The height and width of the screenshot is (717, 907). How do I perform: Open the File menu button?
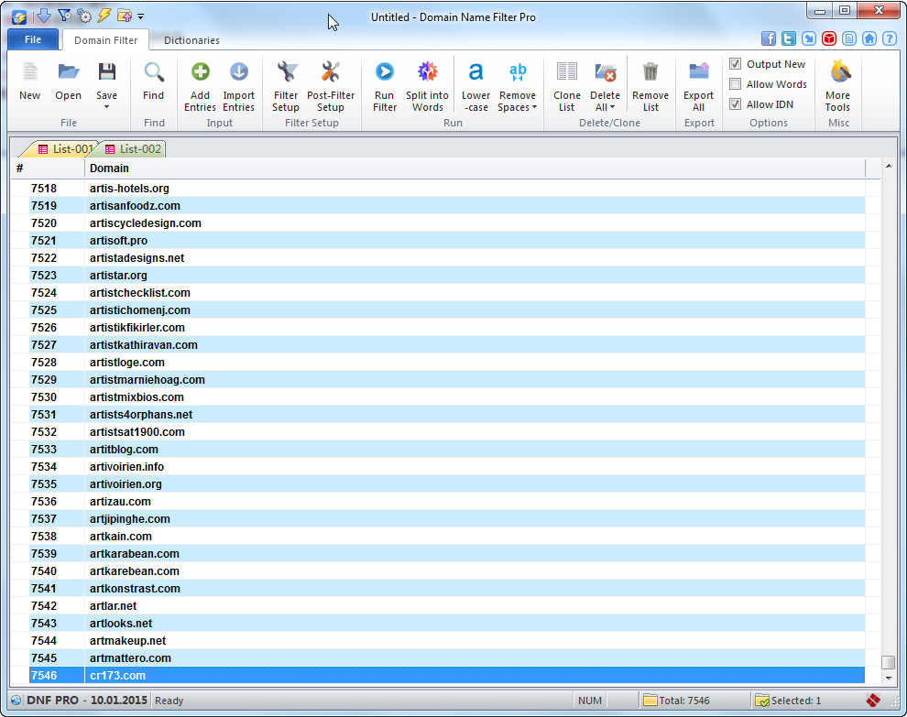click(x=33, y=39)
